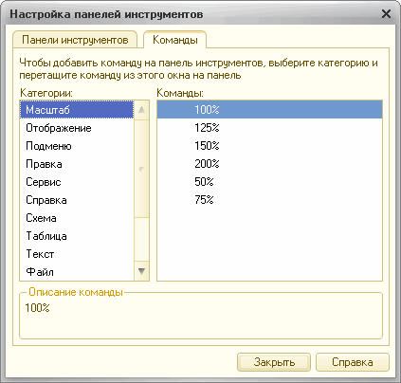401x383 pixels.
Task: Choose the Таблица category
Action: pos(77,236)
